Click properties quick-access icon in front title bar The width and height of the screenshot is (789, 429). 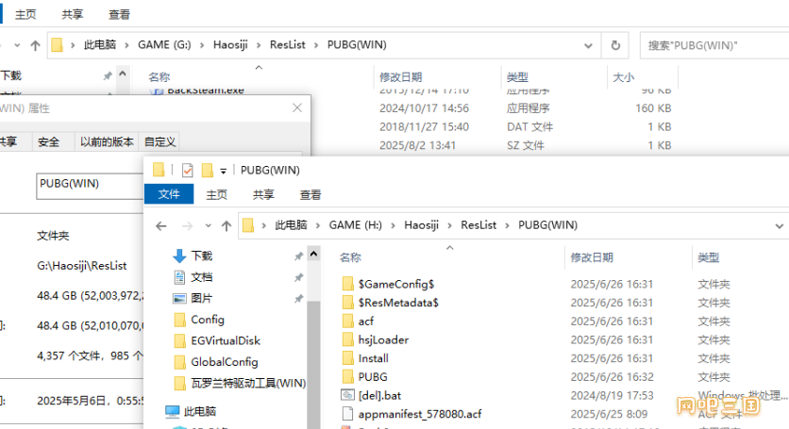[x=187, y=171]
